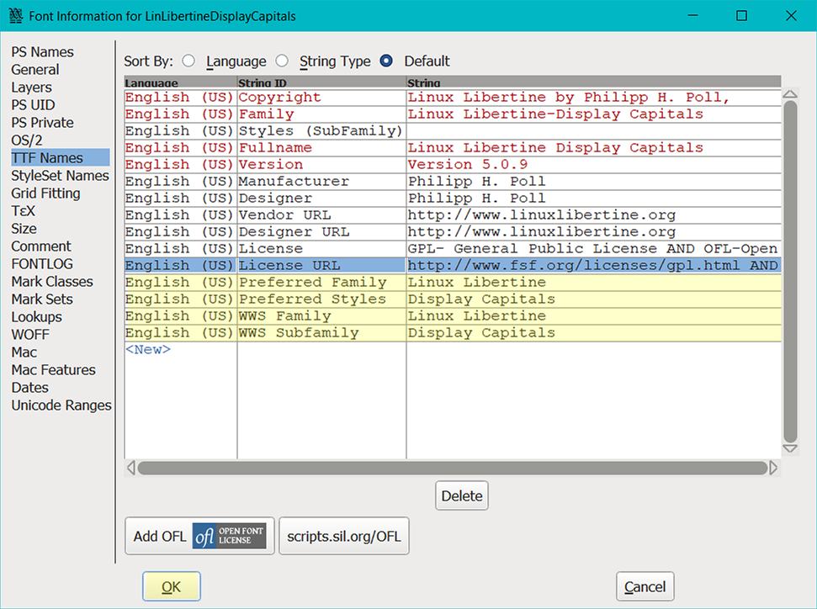
Task: Click the <New> entry row
Action: (148, 350)
